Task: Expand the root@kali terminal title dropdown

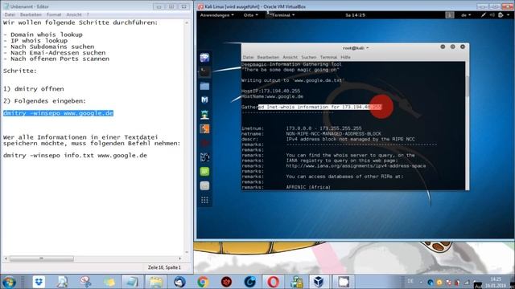Action: [x=356, y=48]
